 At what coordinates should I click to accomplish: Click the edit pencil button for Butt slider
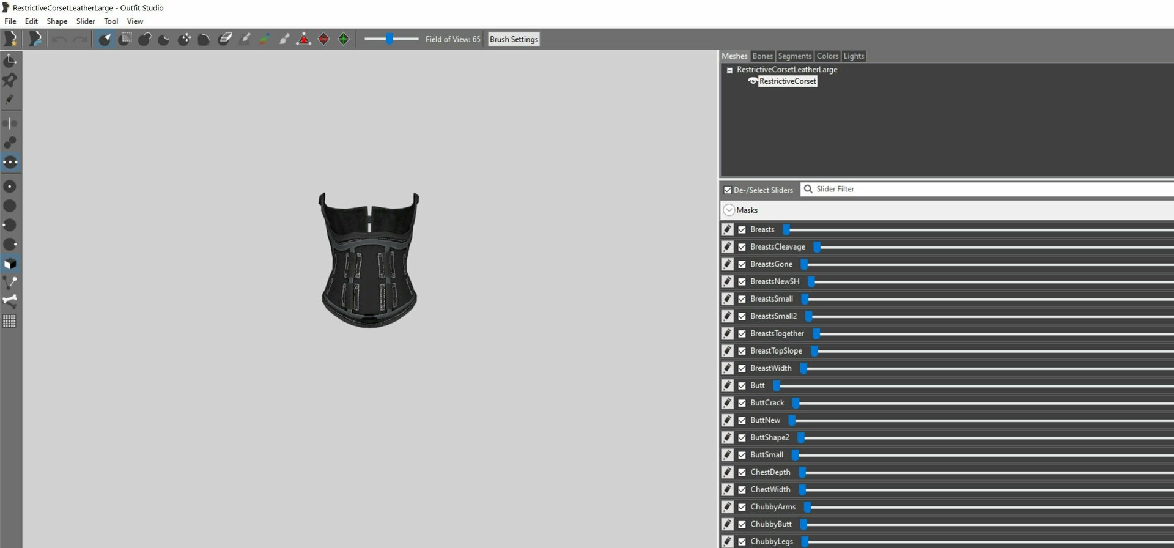pos(727,386)
